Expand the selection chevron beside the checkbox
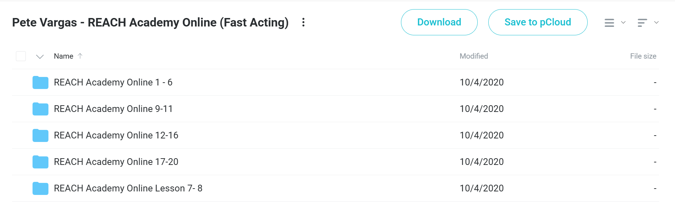The image size is (675, 202). click(40, 57)
